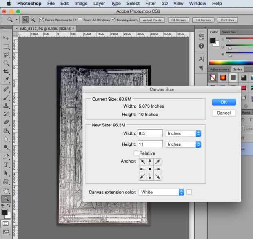Screen dimensions: 253x239
Task: Click the Zoom Out magnifier icon
Action: (33, 20)
